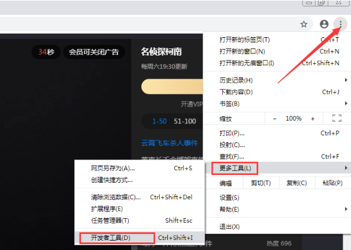Increase zoom with the plus button
Viewport: 351px width, 250px height.
(313, 119)
